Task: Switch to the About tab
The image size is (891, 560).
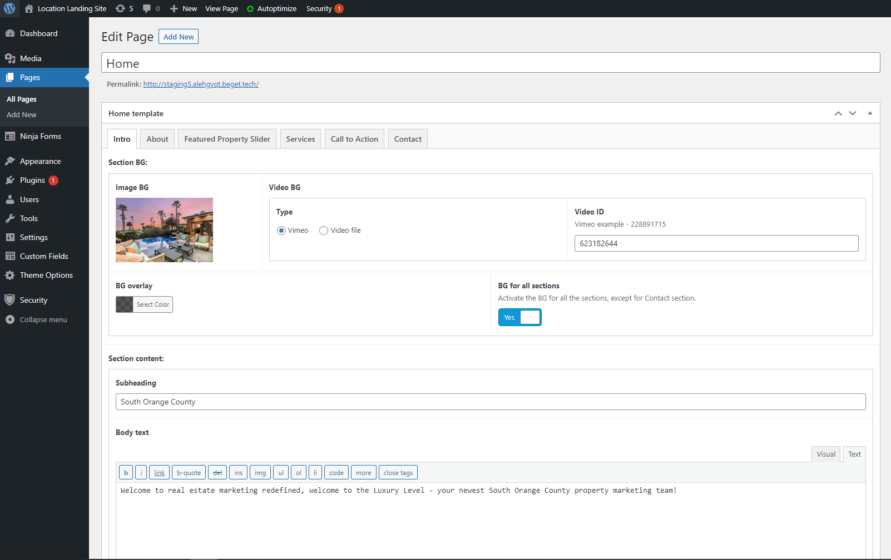Action: pos(157,139)
